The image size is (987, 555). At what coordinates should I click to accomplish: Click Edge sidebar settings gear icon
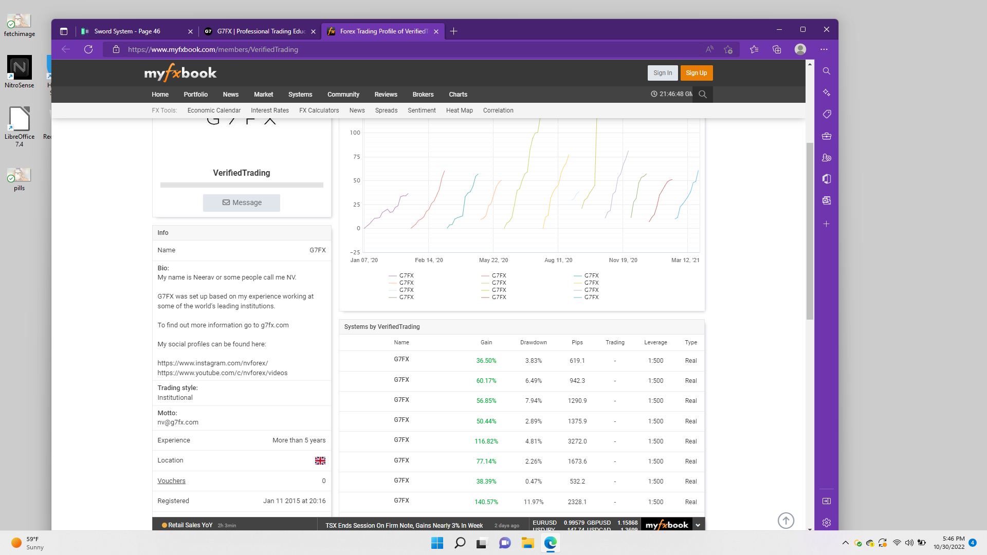[826, 523]
